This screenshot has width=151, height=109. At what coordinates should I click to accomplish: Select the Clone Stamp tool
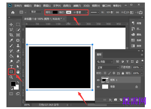coord(18,46)
